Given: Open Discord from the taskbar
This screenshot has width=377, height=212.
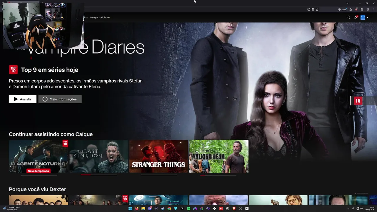Looking at the screenshot, I should pos(150,208).
